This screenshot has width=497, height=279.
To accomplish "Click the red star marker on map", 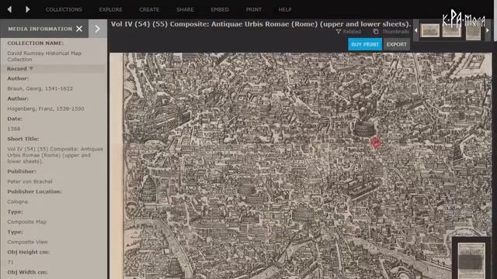I will coord(376,143).
